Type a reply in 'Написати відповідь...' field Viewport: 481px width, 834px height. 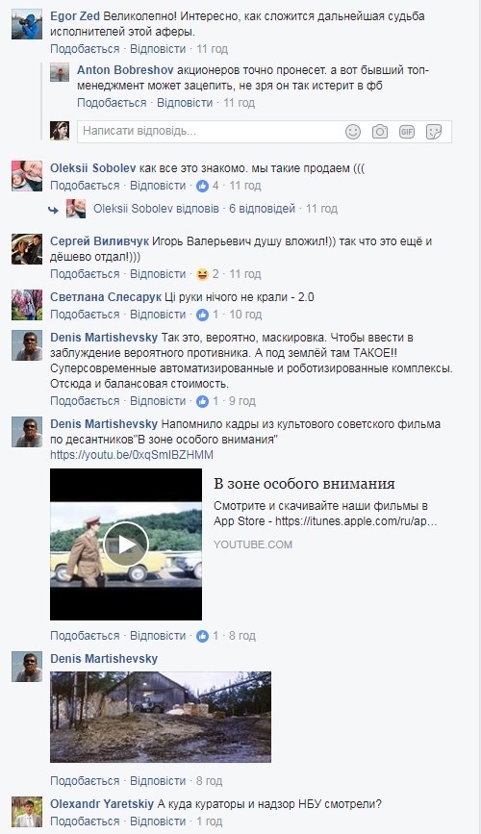(x=208, y=131)
